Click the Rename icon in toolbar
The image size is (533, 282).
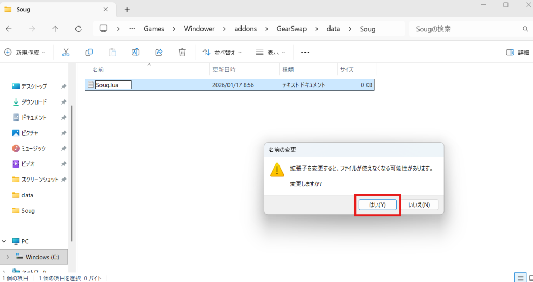135,52
